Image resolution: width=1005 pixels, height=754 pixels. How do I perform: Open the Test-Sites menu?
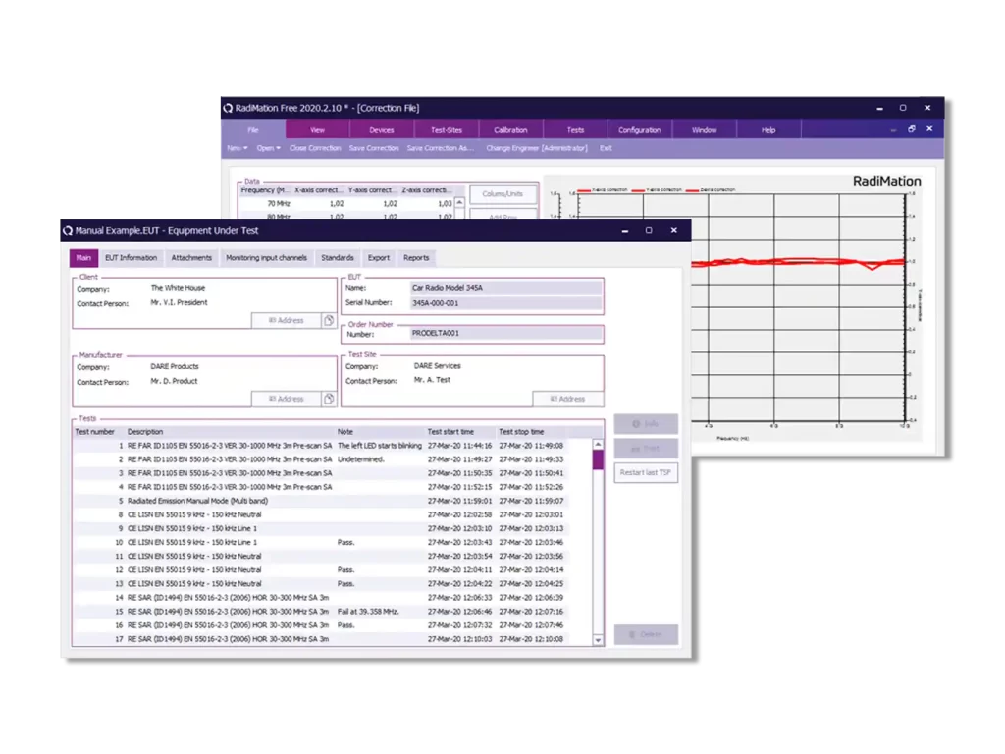coord(447,129)
